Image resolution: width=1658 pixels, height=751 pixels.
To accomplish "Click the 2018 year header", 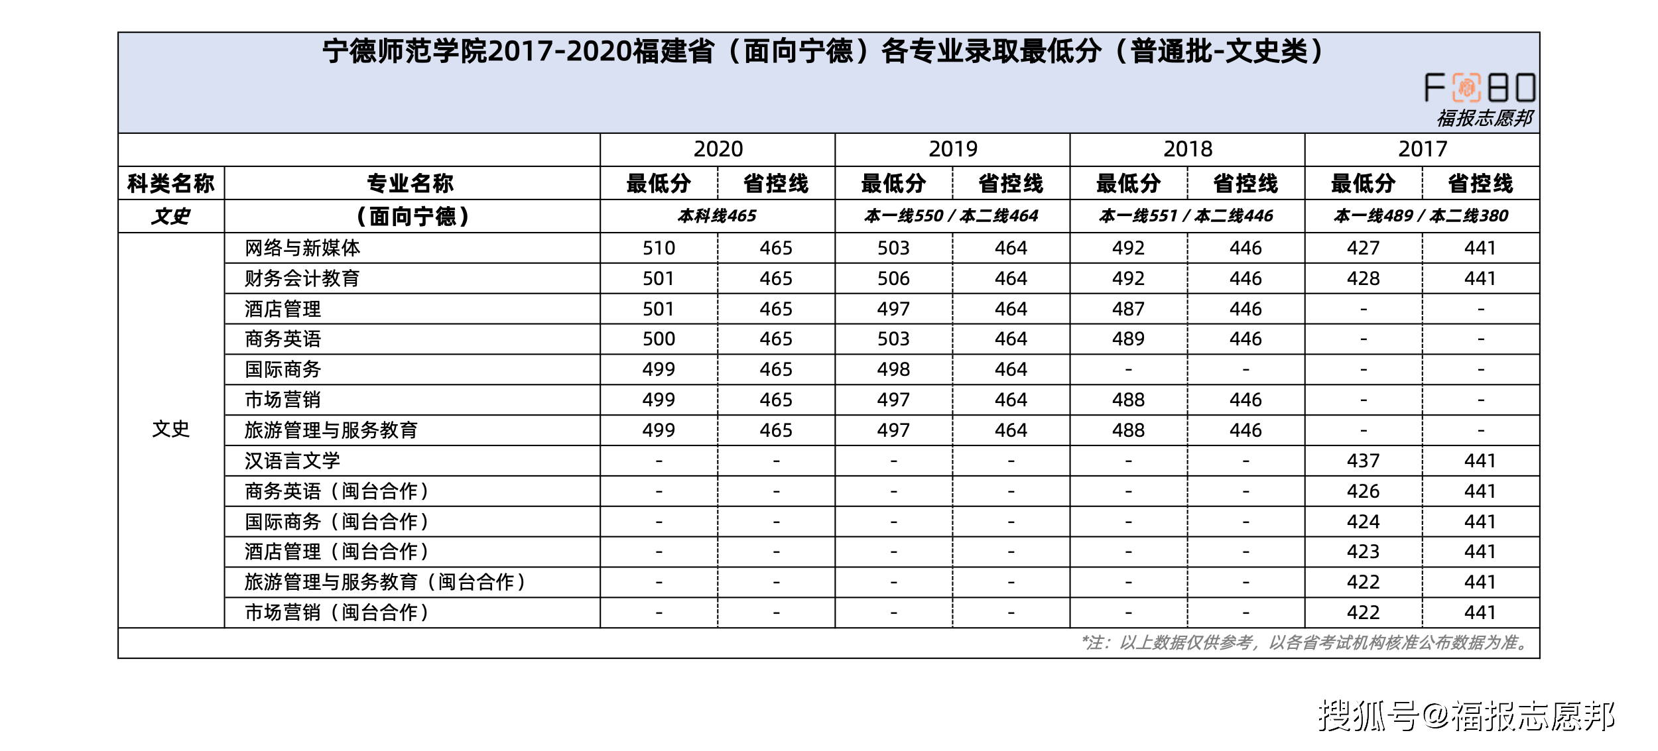I will (1187, 149).
